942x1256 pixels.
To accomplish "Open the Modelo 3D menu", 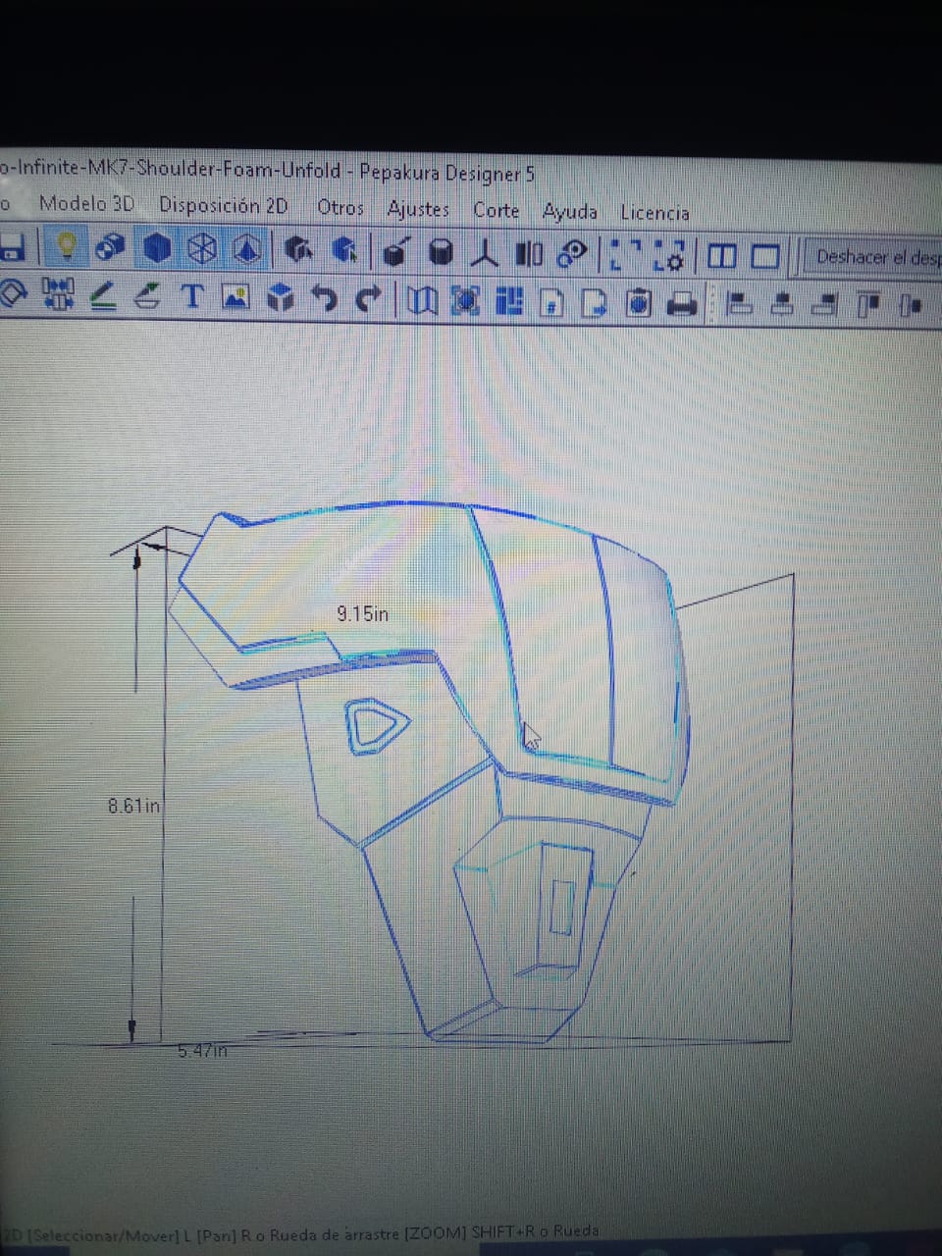I will point(86,204).
